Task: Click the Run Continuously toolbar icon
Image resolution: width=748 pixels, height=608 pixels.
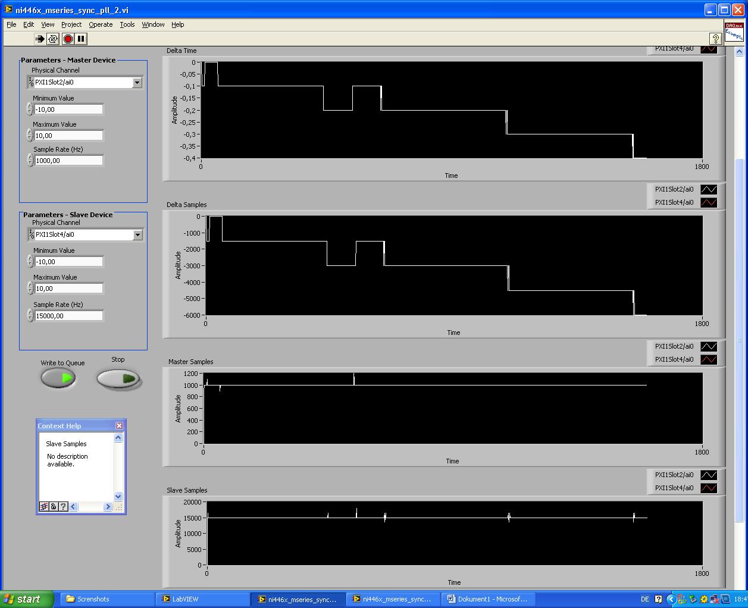Action: (x=54, y=39)
